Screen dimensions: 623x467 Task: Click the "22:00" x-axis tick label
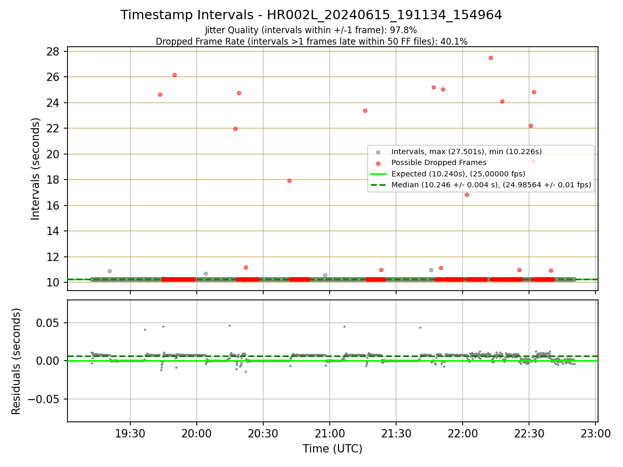pos(463,433)
